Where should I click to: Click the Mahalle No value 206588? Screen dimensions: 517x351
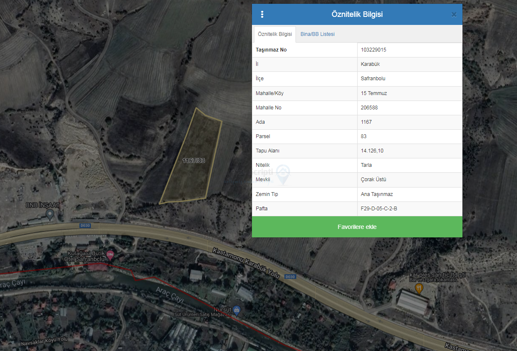(x=369, y=108)
